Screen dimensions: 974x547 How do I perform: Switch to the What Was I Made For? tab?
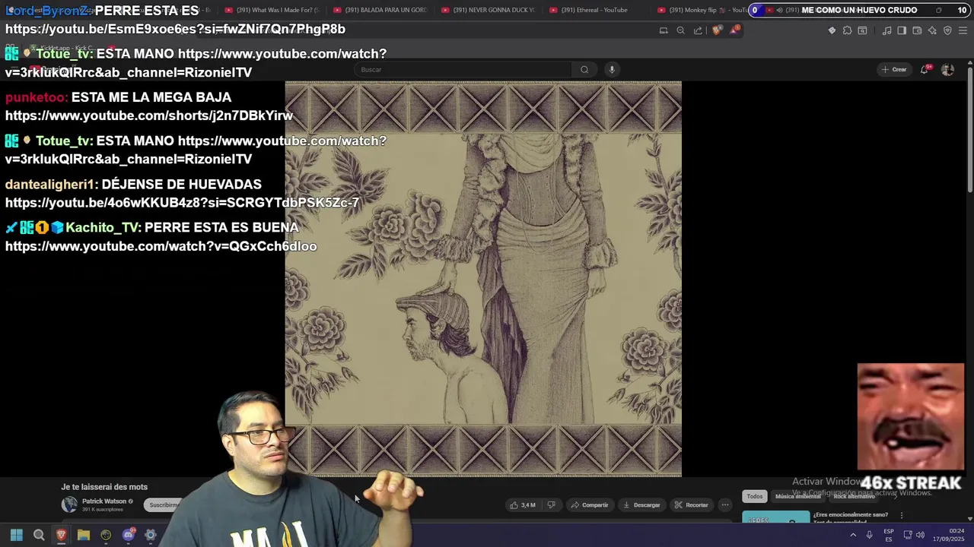click(272, 10)
